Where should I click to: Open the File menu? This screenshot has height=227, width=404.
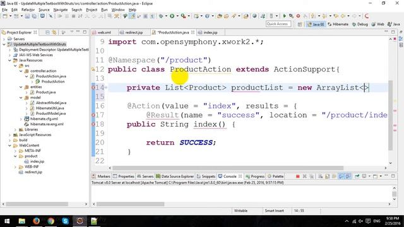(4, 10)
